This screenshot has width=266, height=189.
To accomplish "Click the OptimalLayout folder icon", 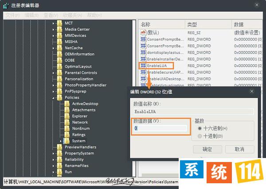I will tap(59, 66).
